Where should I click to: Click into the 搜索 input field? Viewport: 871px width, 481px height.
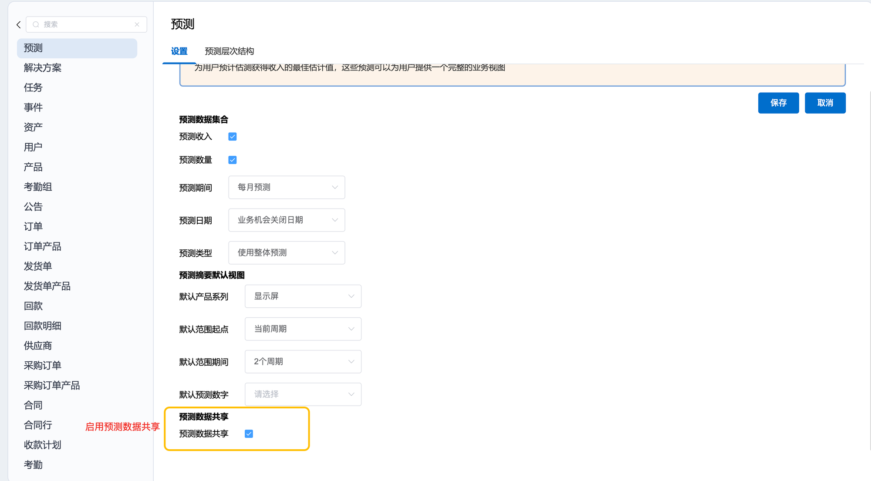[87, 24]
